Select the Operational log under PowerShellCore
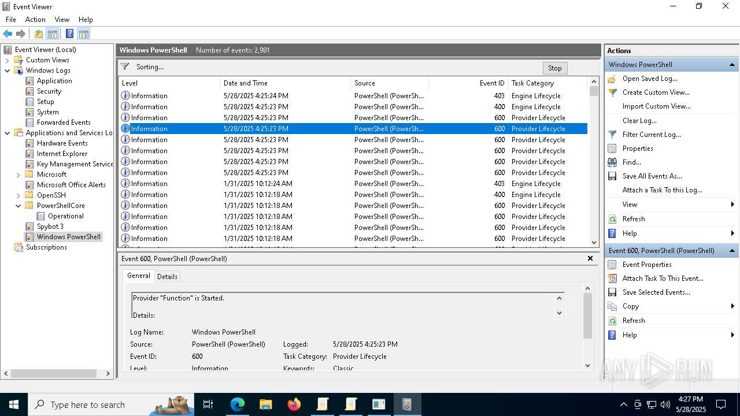This screenshot has height=416, width=740. (65, 216)
